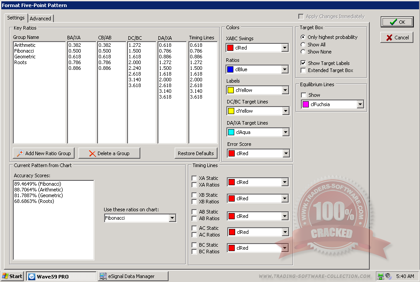
Task: Expand the 'Use these ratios on chart' dropdown
Action: click(x=172, y=218)
